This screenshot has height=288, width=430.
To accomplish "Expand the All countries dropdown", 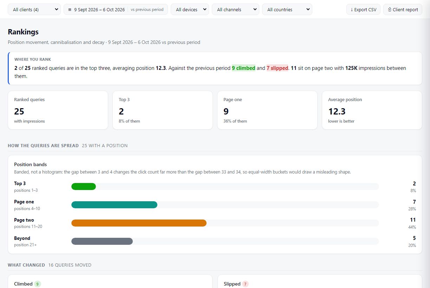I will [287, 9].
